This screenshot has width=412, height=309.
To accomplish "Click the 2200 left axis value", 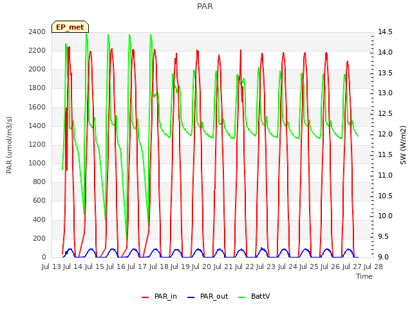I will point(37,50).
